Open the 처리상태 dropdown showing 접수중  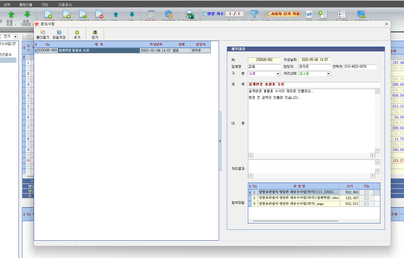328,74
